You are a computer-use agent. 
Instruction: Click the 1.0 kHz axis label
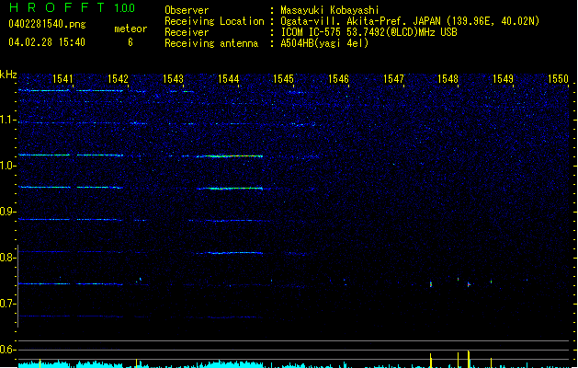coord(7,166)
